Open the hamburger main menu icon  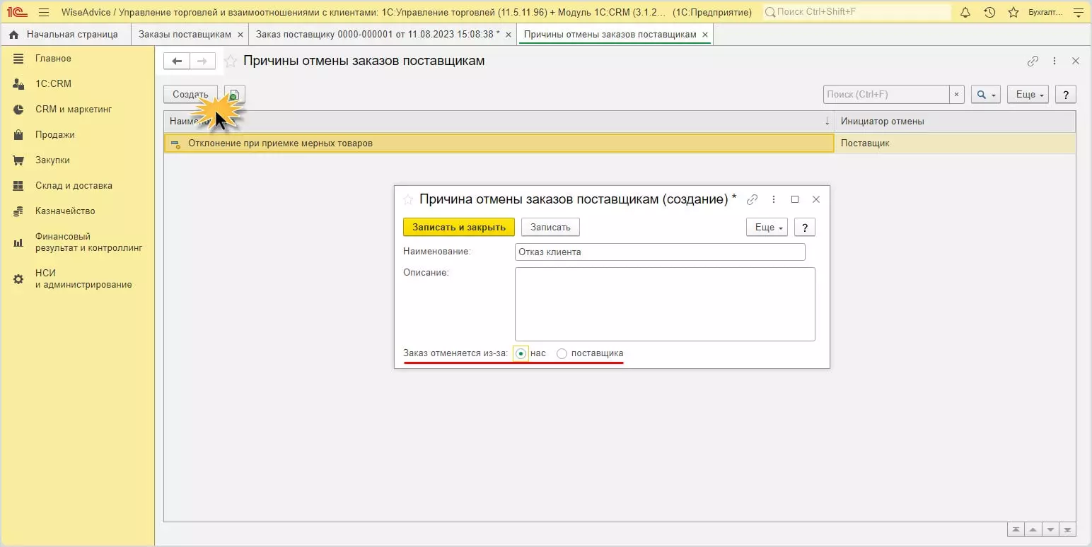click(x=44, y=12)
